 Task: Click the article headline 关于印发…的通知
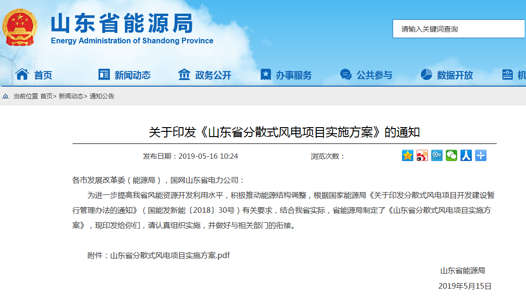[285, 132]
